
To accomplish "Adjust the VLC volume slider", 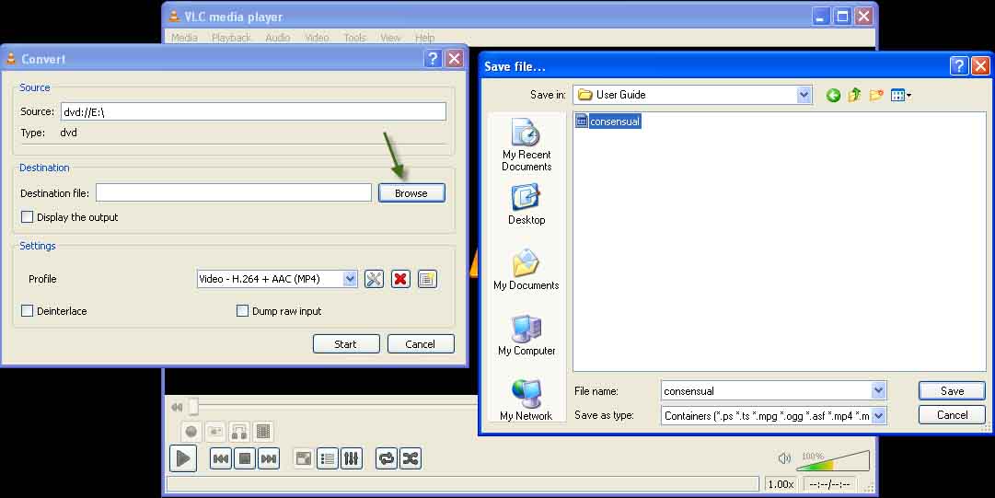I will (833, 460).
